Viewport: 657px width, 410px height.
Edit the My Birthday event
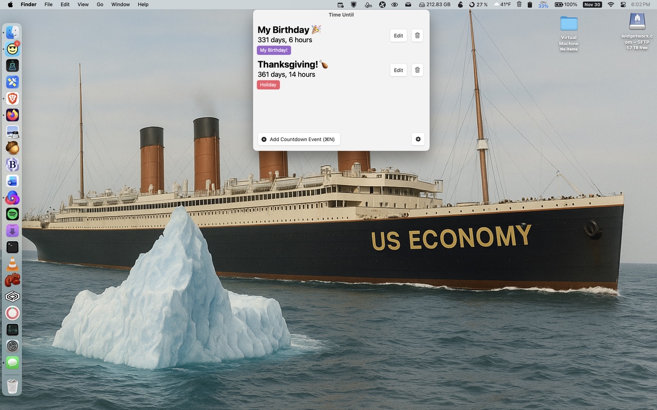(398, 36)
